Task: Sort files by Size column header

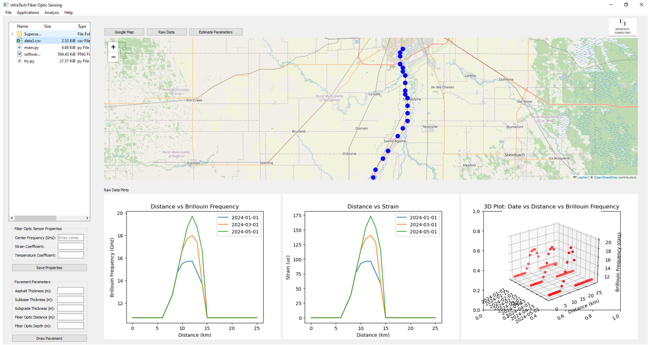Action: (48, 26)
